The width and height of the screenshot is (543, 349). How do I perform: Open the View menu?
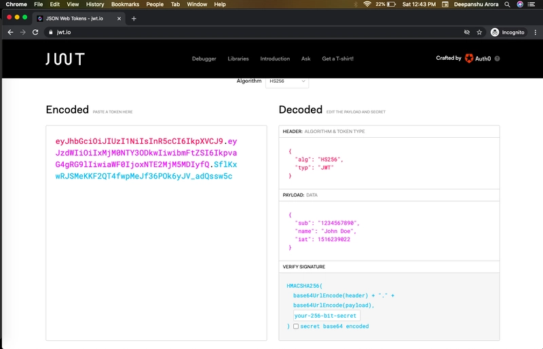pos(73,4)
